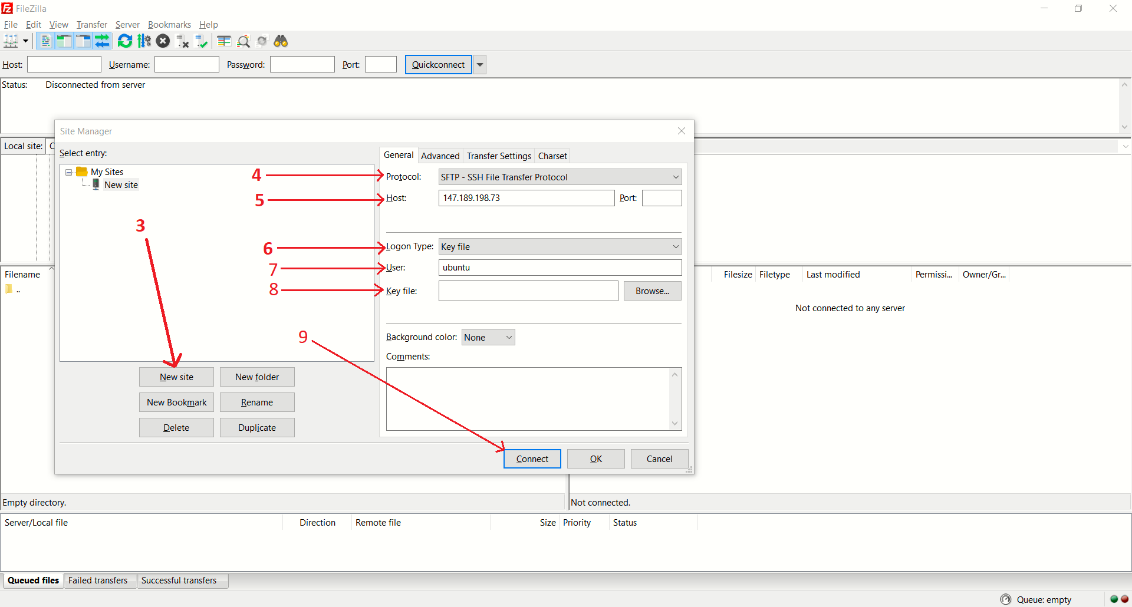This screenshot has height=607, width=1132.
Task: Open the Protocol dropdown
Action: tap(560, 177)
